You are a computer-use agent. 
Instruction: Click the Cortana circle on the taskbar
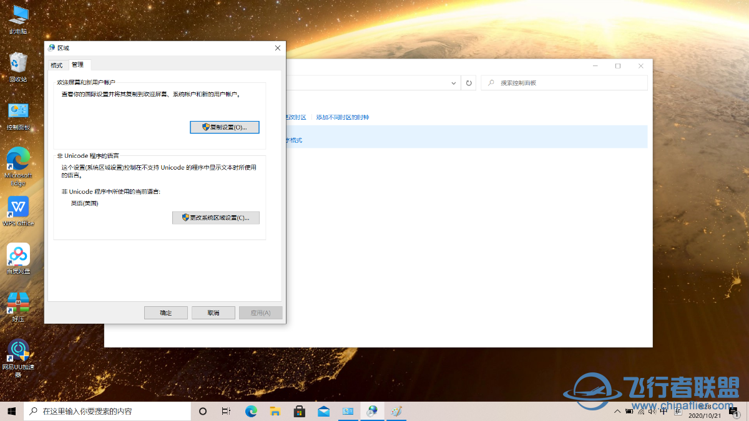(203, 411)
